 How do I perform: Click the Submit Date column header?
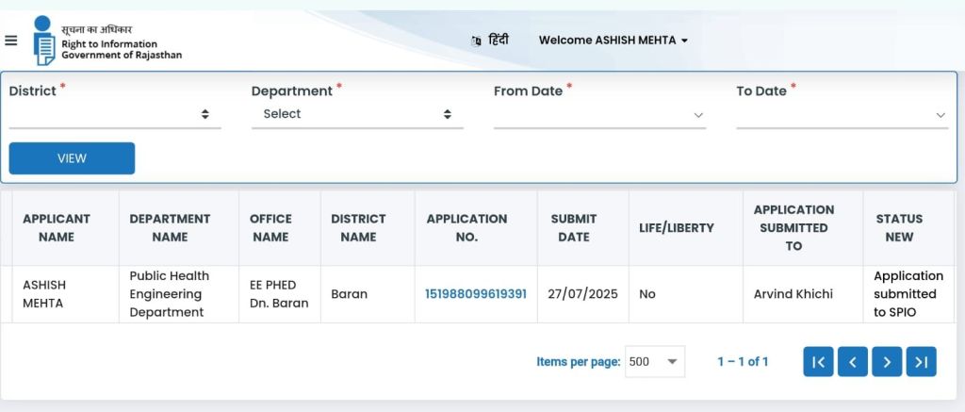coord(573,228)
